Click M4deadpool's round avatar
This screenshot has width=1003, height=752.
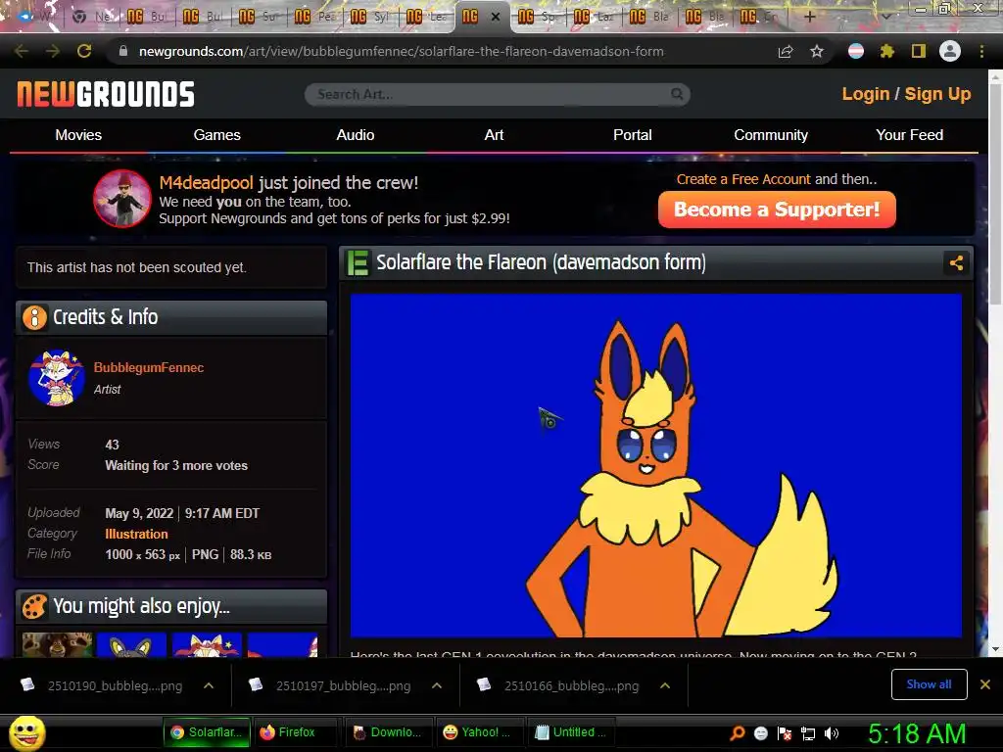(122, 199)
